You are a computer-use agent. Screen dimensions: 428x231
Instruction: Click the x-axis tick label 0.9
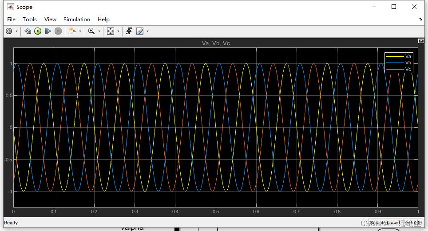(x=378, y=211)
